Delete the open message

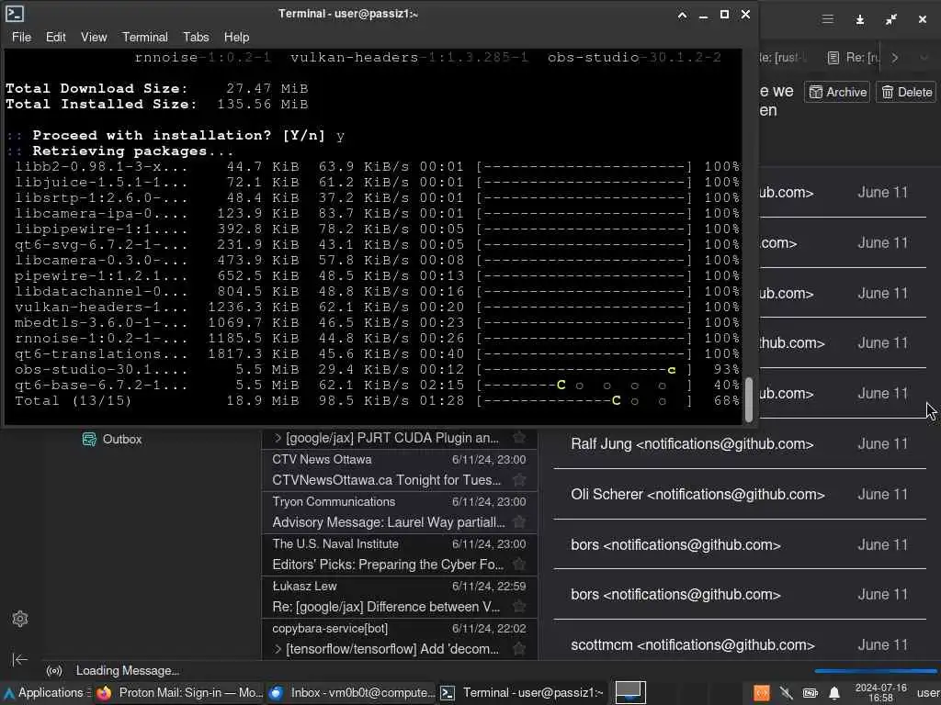[906, 92]
